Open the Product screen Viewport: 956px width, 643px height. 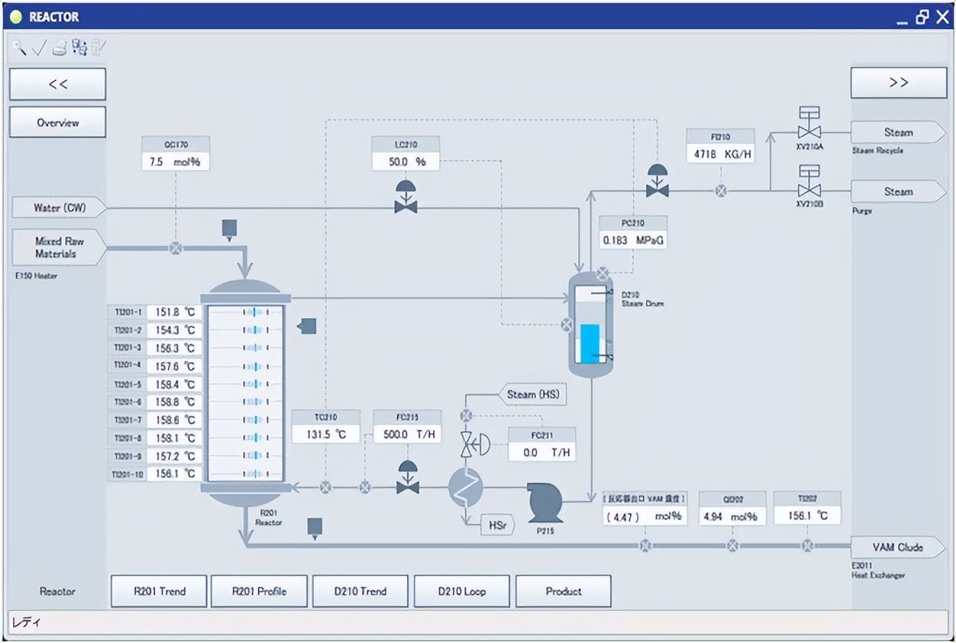point(563,592)
